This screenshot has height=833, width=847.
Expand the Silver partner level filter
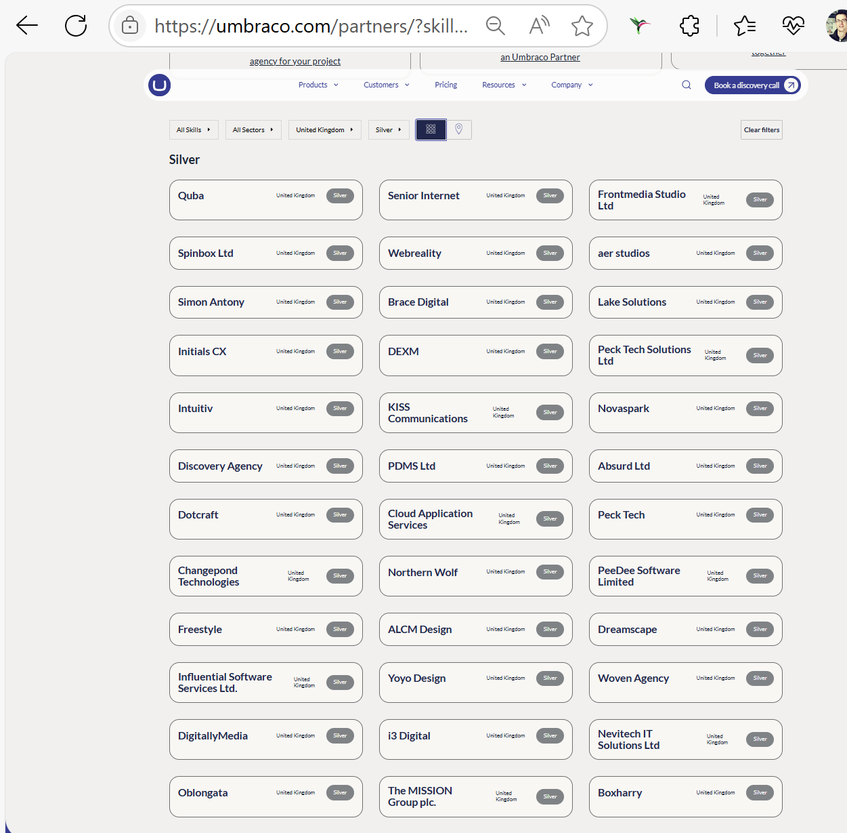click(x=389, y=129)
